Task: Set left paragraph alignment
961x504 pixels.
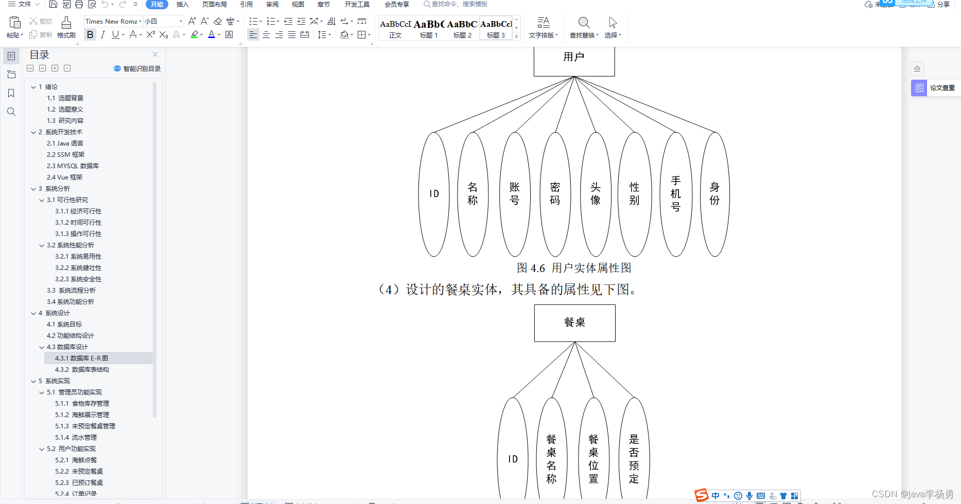Action: [253, 34]
